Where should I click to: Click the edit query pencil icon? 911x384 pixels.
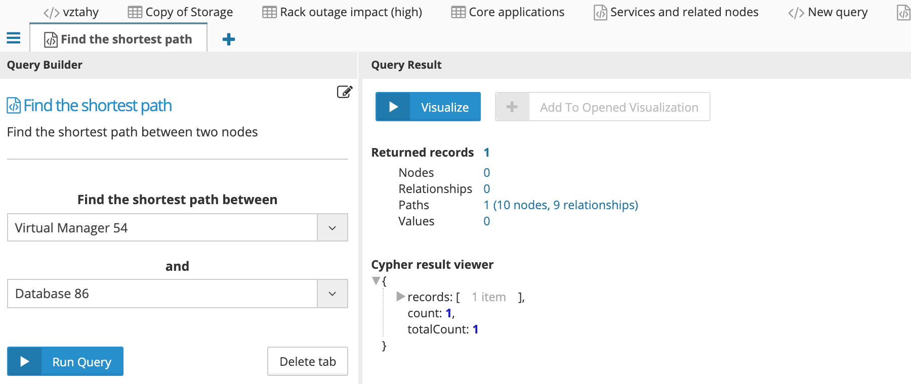coord(345,91)
